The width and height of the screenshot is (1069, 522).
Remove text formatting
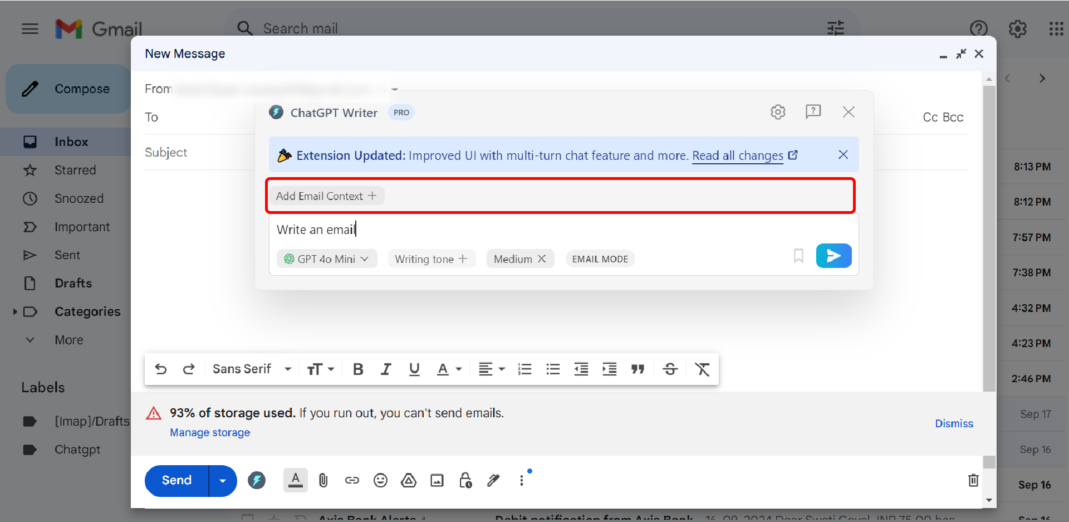pyautogui.click(x=702, y=369)
